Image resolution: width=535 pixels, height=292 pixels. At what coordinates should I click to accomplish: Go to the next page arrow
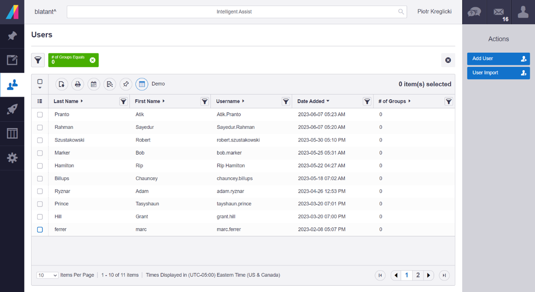click(429, 276)
